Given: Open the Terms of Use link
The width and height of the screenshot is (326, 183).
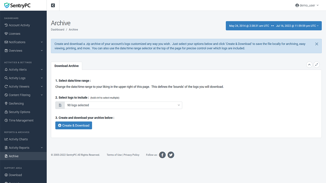Looking at the screenshot, I should point(114,155).
